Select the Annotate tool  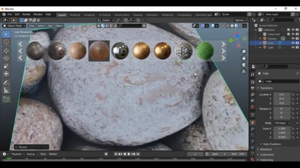pos(6,83)
